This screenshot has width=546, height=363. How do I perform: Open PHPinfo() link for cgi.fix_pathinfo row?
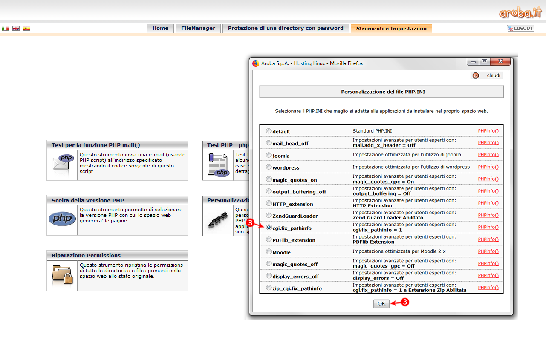point(488,227)
